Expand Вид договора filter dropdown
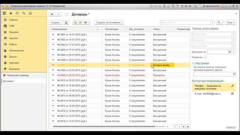Image resolution: width=240 pixels, height=135 pixels. [234, 46]
